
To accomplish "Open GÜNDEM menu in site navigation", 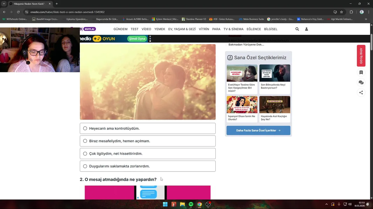I will click(x=120, y=29).
